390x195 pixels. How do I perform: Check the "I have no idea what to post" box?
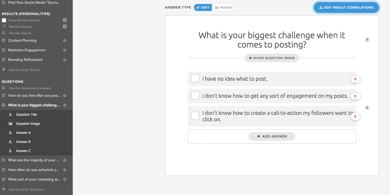click(195, 79)
